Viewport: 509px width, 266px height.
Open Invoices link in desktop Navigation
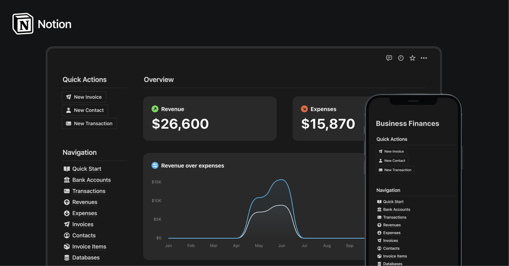tap(83, 224)
